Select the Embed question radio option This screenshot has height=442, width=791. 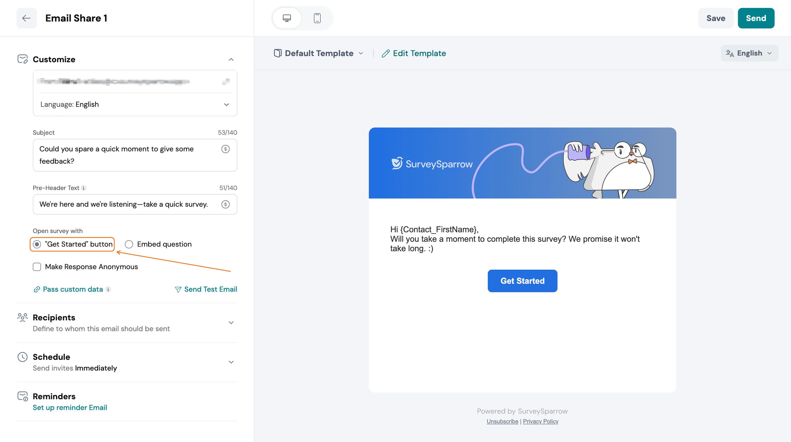(x=129, y=244)
